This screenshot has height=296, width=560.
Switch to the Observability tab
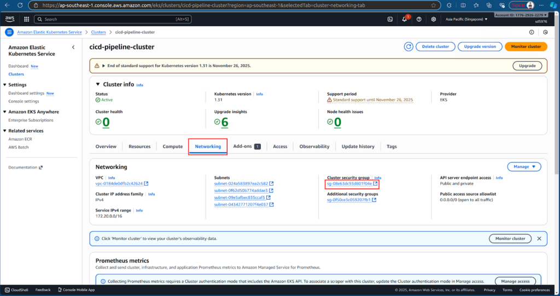click(x=314, y=147)
